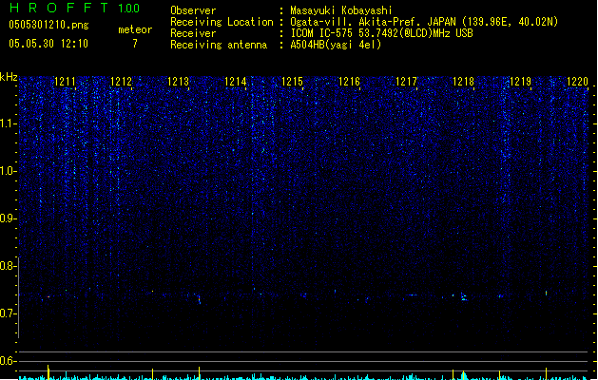Click the meteor echo before 1220

point(546,294)
